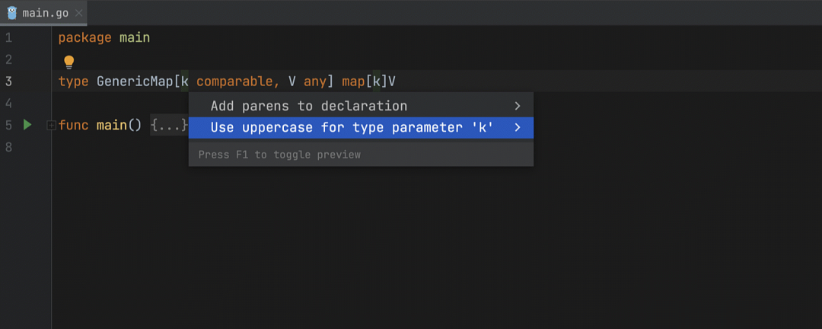Click line number 3 in the gutter
This screenshot has width=822, height=329.
pyautogui.click(x=8, y=81)
